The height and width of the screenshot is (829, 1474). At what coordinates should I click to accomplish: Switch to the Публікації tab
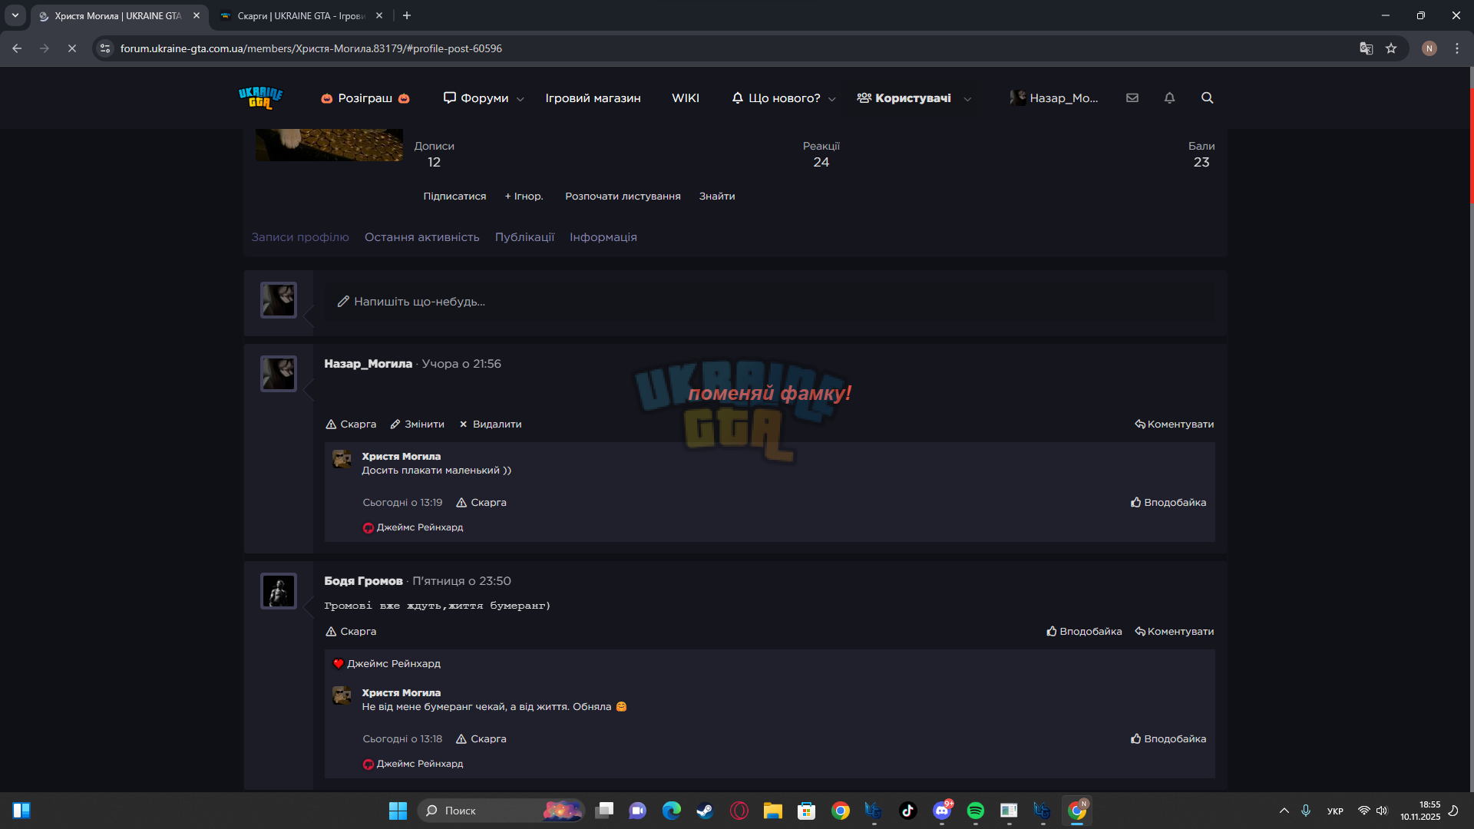524,237
